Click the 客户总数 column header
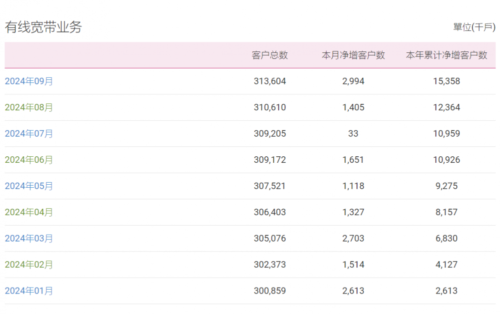 click(x=270, y=55)
